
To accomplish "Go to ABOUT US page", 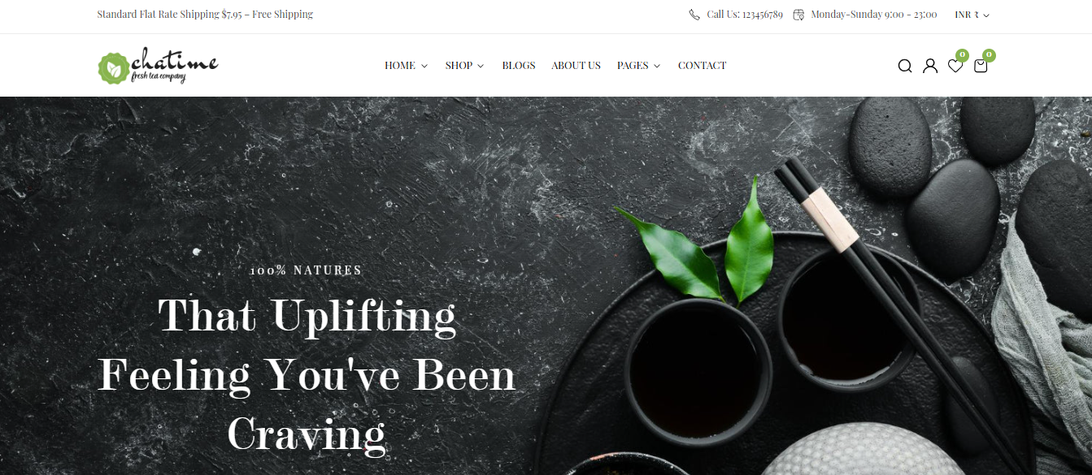I will coord(576,66).
